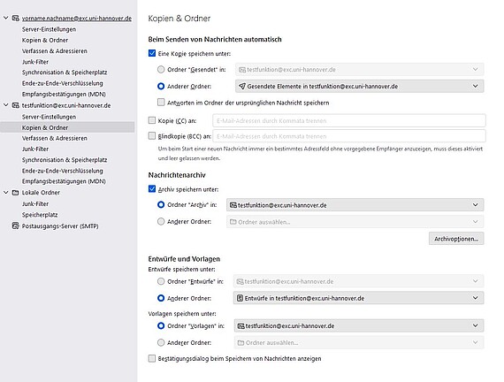Screen dimensions: 504x382
Task: Click the vorname.nachname account mail icon
Action: pyautogui.click(x=15, y=19)
